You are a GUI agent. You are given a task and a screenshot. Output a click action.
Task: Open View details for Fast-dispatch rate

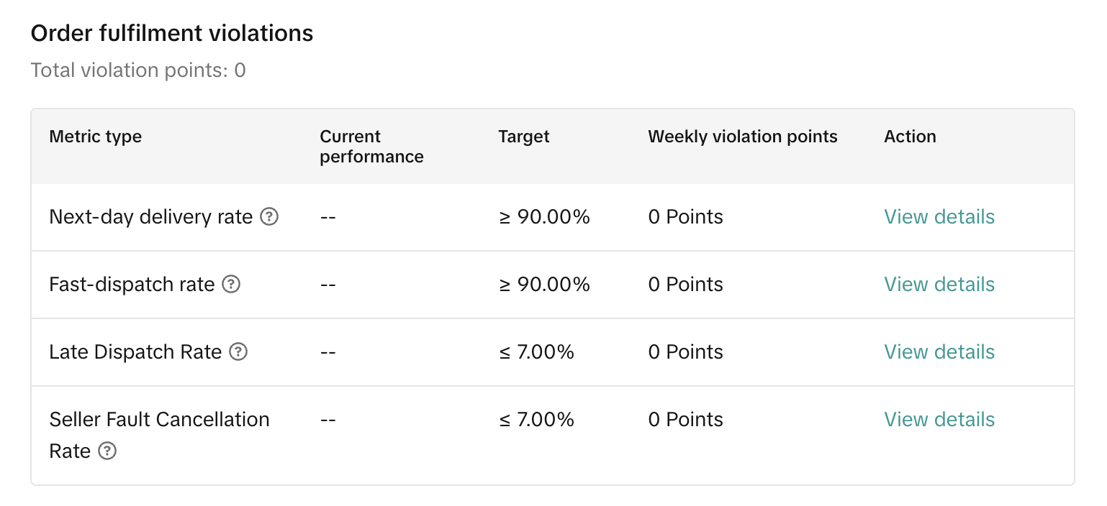(939, 284)
